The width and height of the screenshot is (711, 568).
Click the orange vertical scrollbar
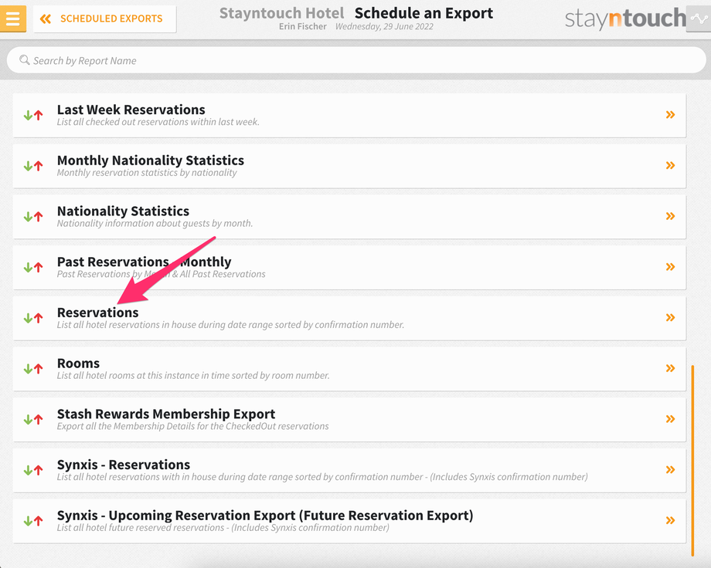point(692,460)
